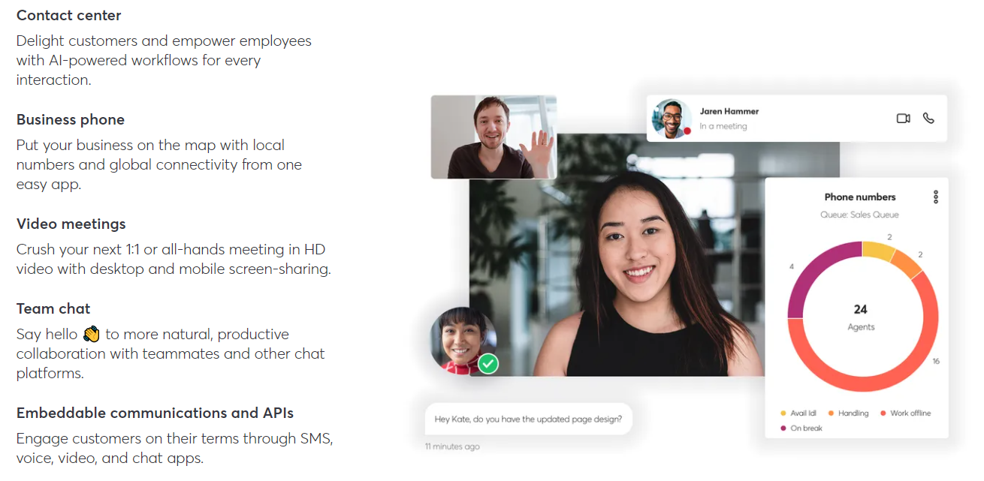Click the green checkmark status badge
The image size is (984, 481).
488,365
